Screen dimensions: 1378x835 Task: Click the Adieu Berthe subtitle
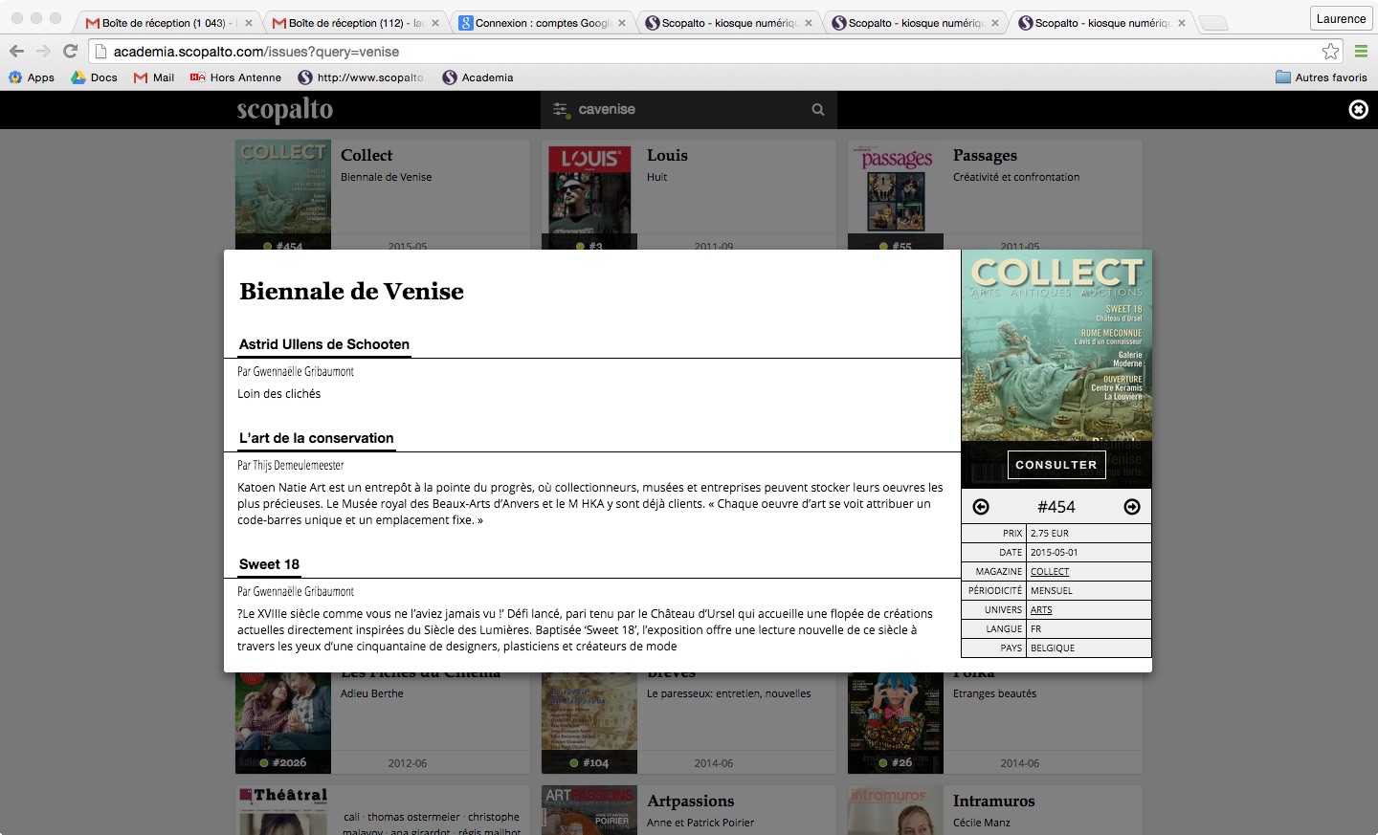point(372,693)
